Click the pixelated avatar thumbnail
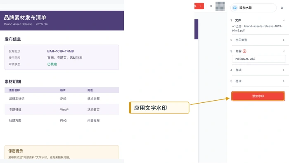Screen dimensions: 289x163 point(220,6)
